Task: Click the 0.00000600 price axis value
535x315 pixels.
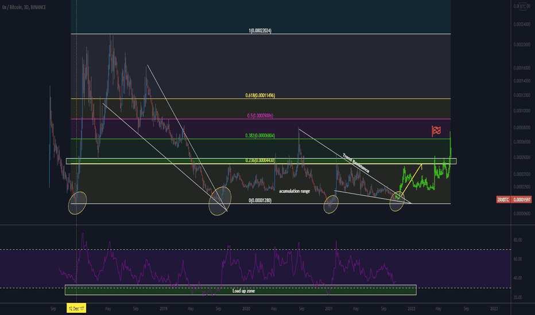Action: [522, 214]
